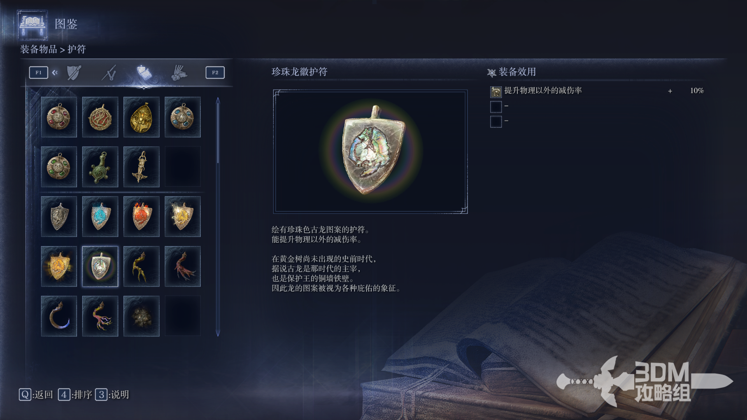Switch to the shield and sword equipment tab

[74, 73]
